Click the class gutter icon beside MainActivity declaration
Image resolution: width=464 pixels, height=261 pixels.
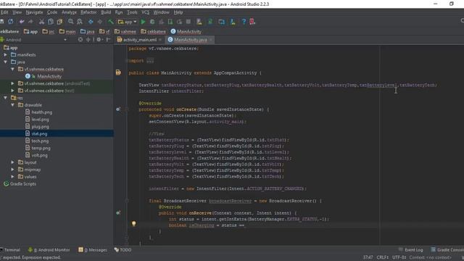point(118,72)
